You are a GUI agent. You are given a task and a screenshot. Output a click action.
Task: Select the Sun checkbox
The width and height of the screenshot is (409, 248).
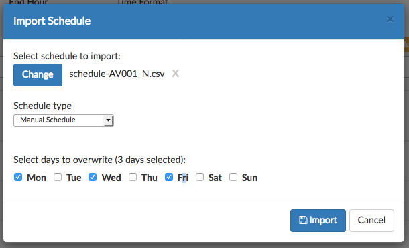233,177
